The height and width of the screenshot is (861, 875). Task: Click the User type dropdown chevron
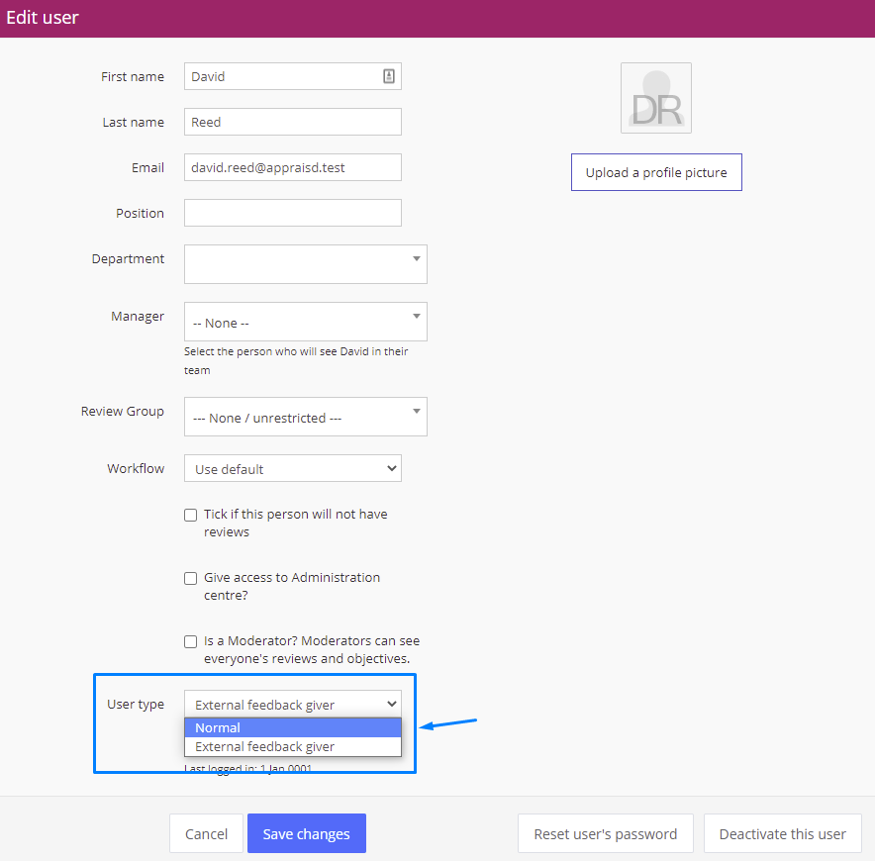point(392,705)
